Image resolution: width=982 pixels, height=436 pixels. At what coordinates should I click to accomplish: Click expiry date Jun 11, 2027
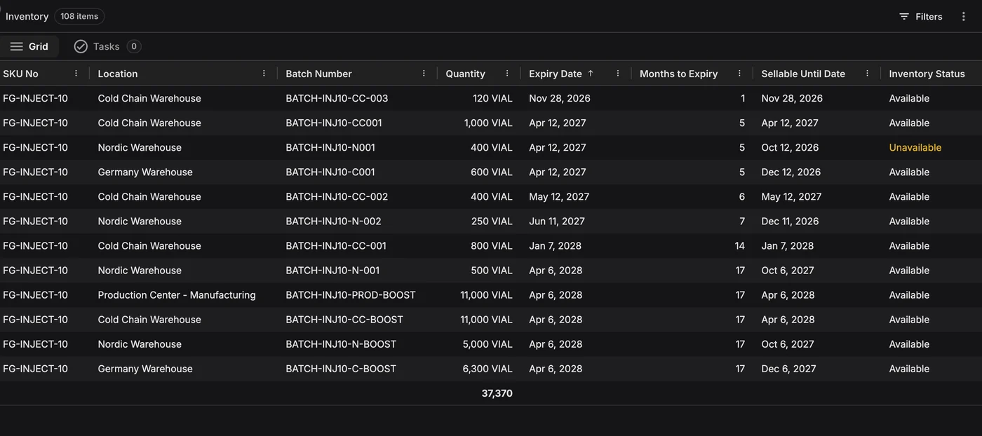(557, 221)
